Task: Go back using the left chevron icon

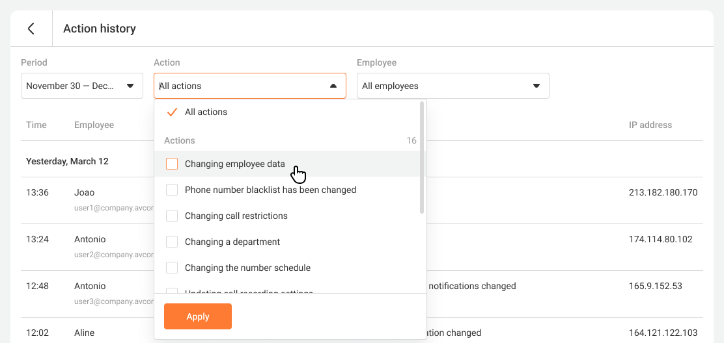Action: pos(31,29)
